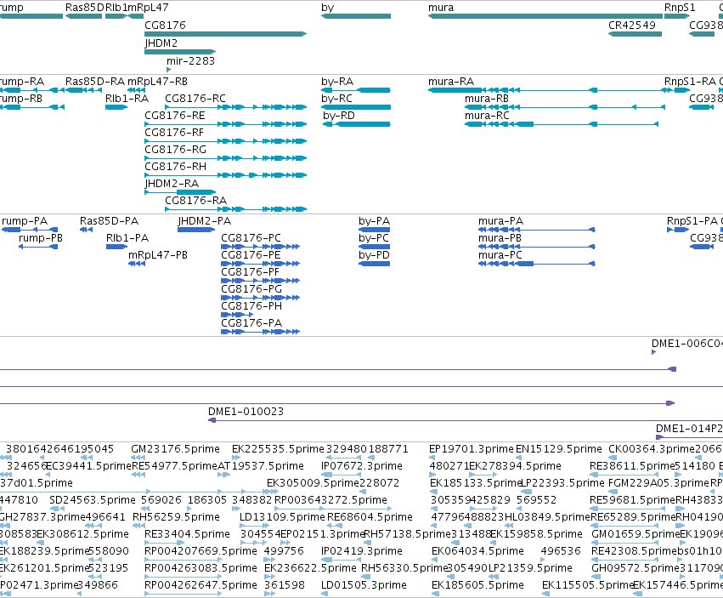Select the mura-PA protein feature

coord(537,230)
